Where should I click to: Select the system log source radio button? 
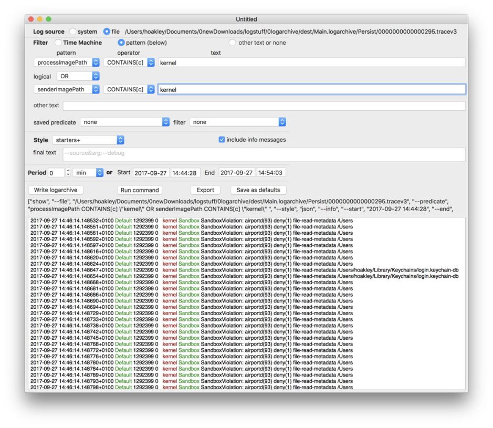(x=73, y=32)
